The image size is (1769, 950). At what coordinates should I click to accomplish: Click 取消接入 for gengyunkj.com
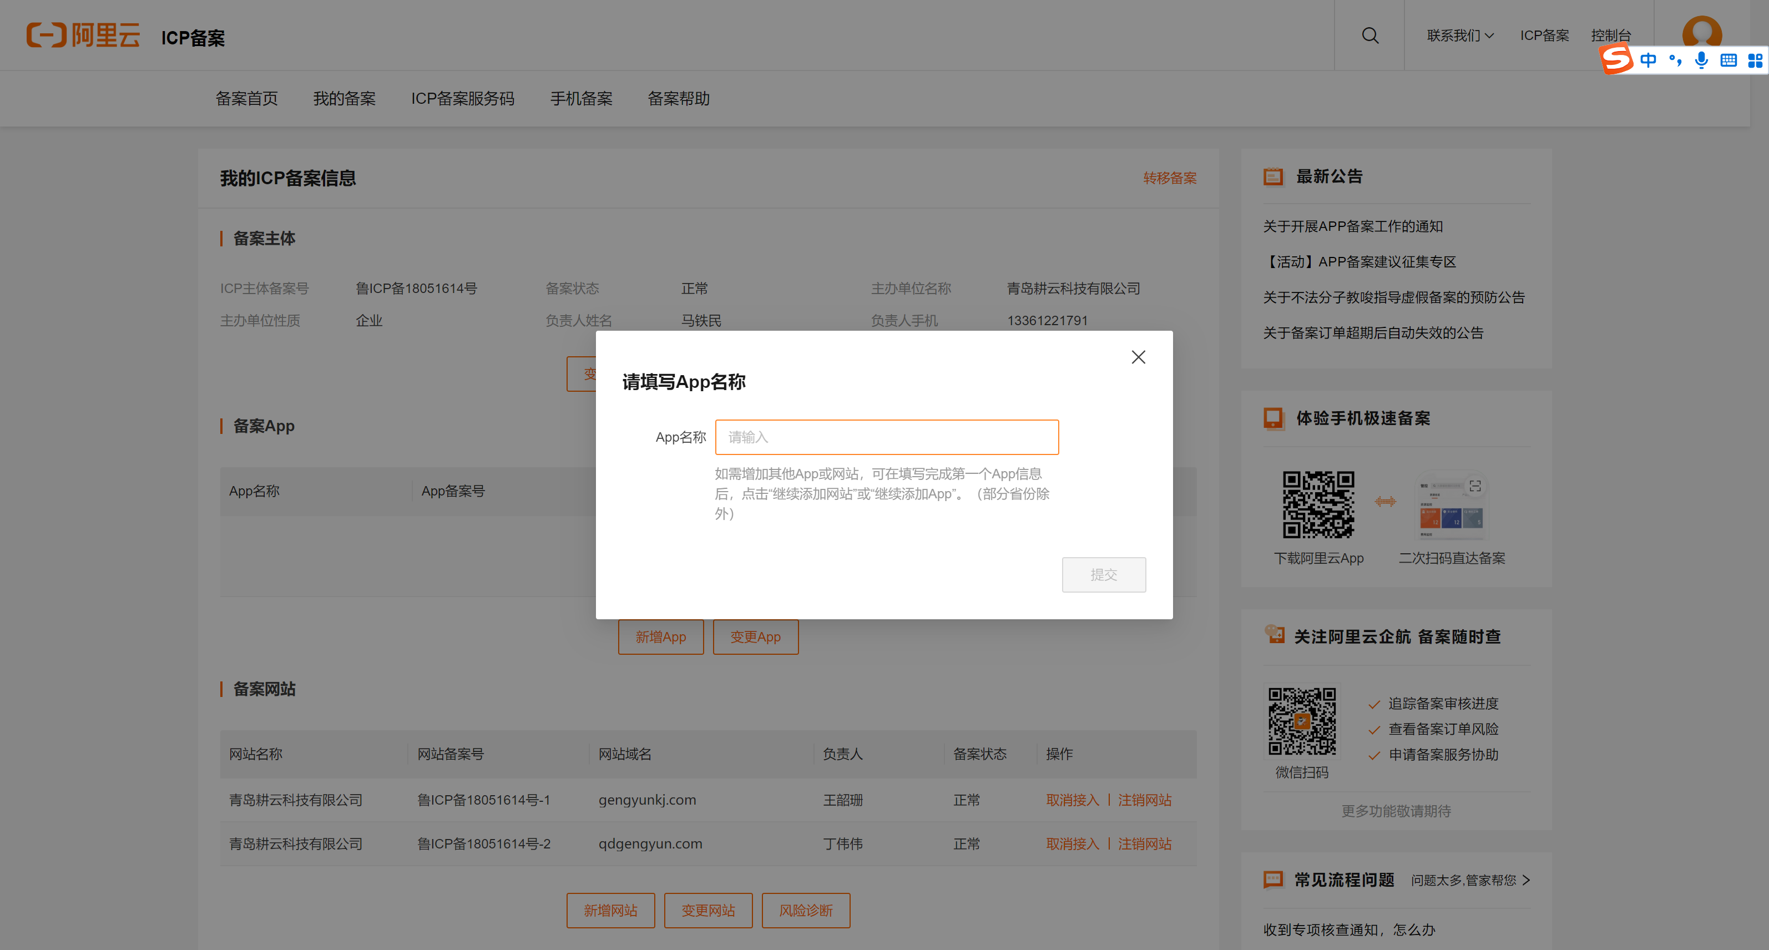click(x=1073, y=800)
